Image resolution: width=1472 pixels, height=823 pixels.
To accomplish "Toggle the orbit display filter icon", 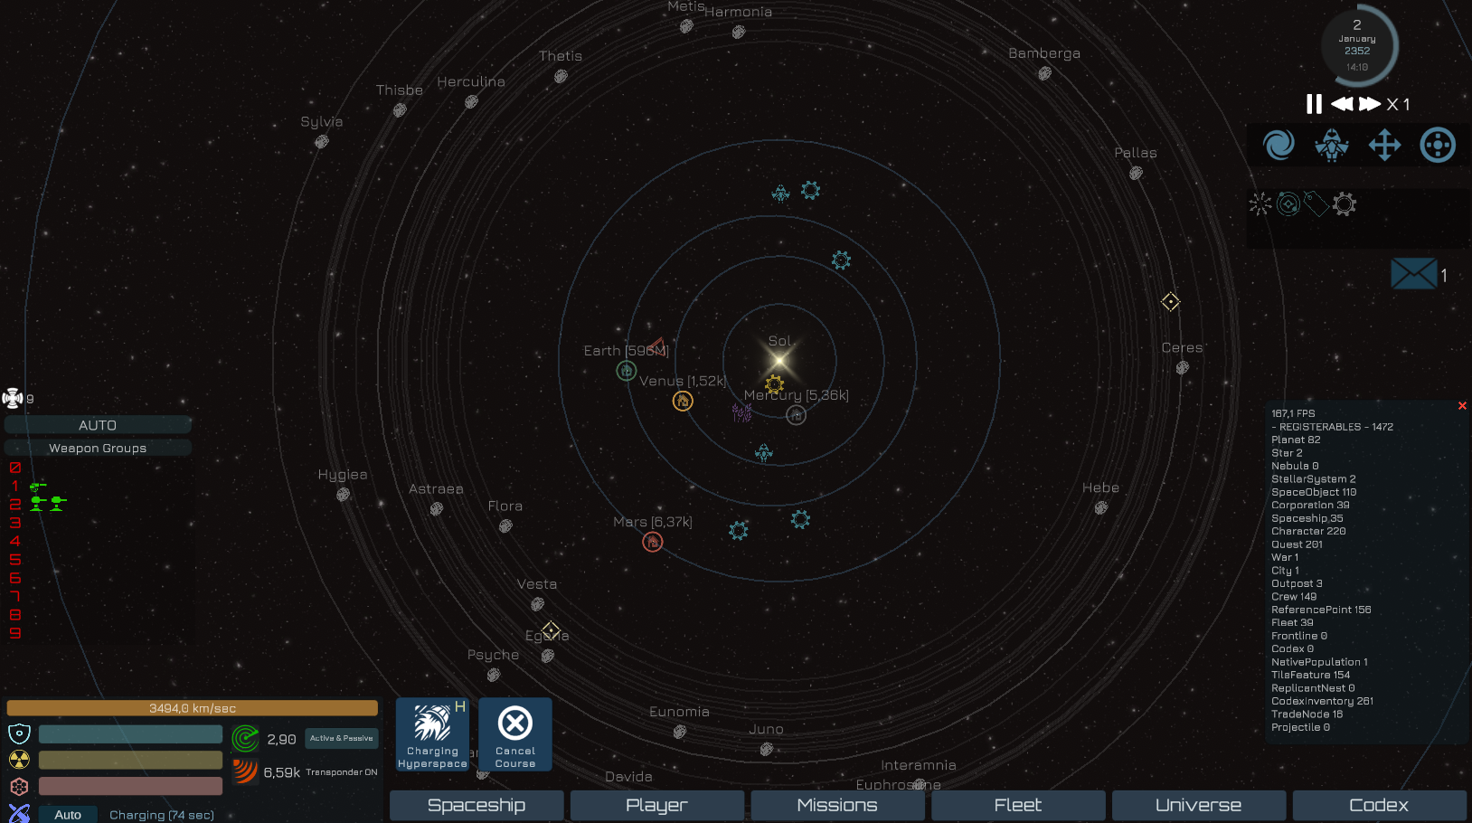I will click(1288, 204).
